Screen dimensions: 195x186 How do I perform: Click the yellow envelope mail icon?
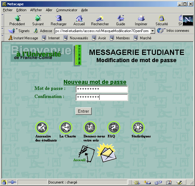(x=106, y=153)
